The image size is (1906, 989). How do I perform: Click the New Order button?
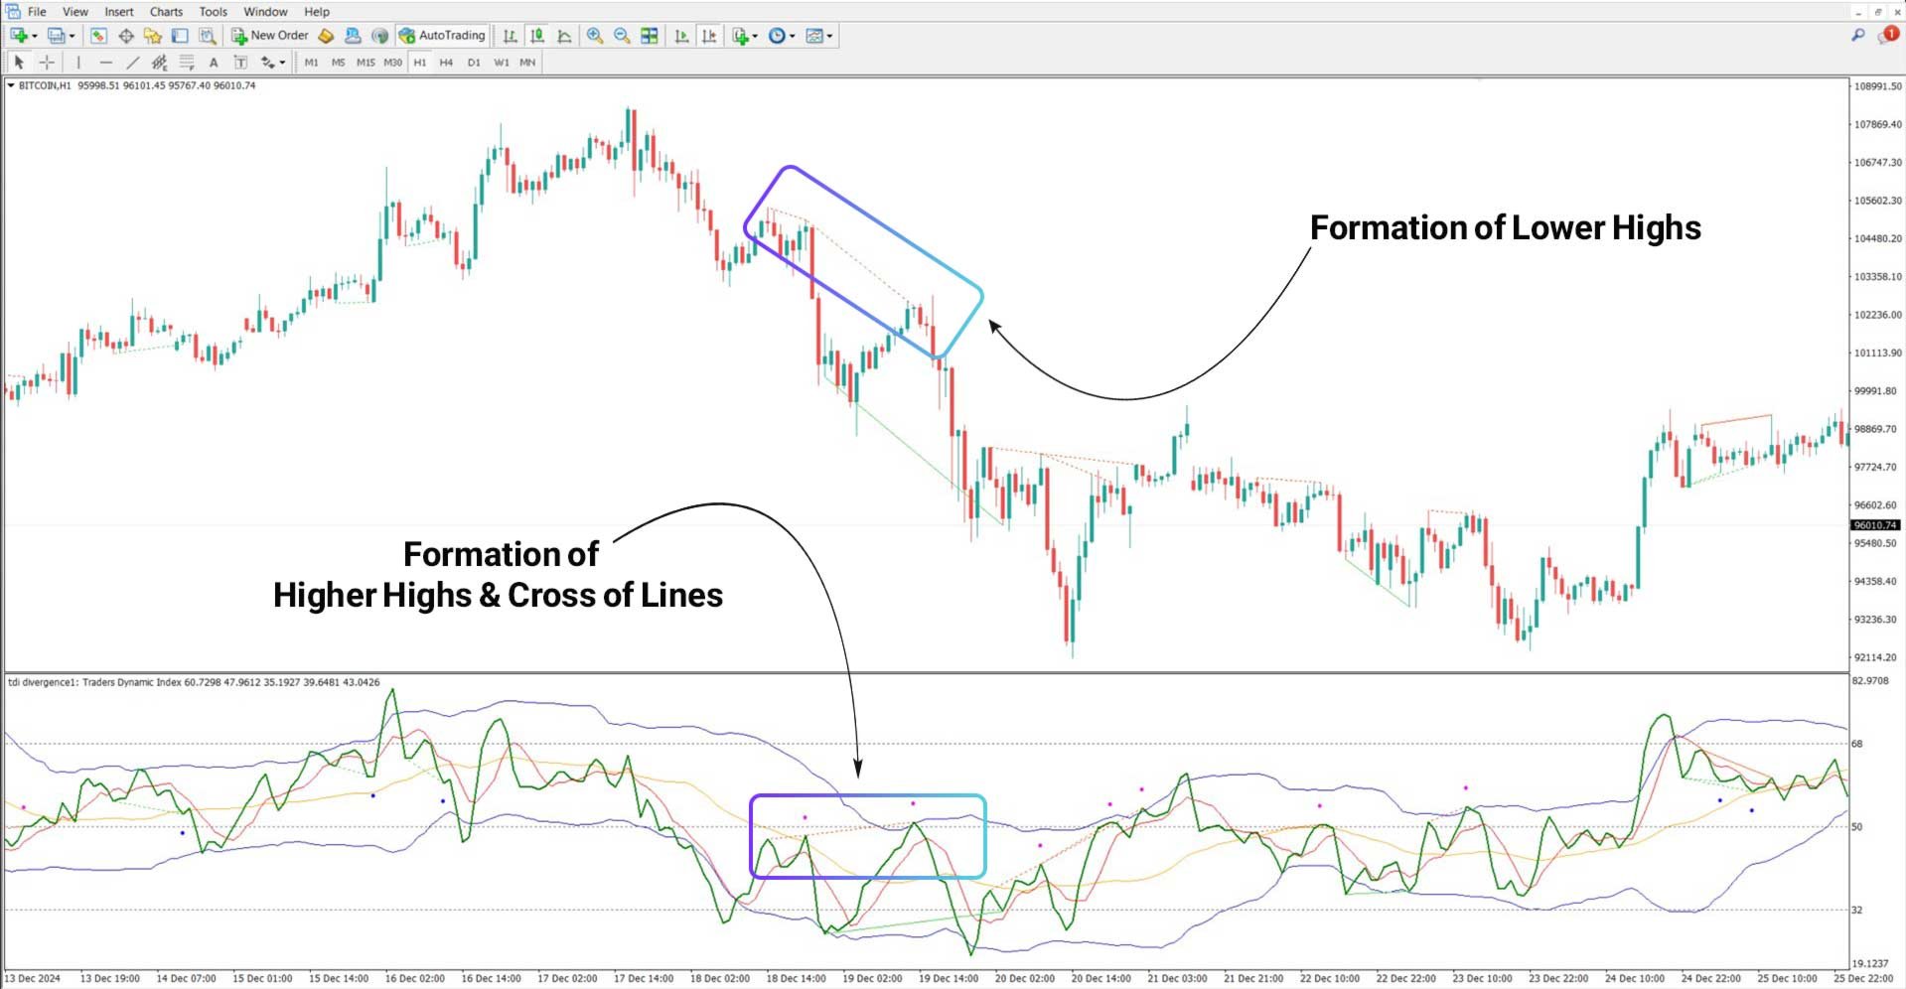[x=270, y=36]
